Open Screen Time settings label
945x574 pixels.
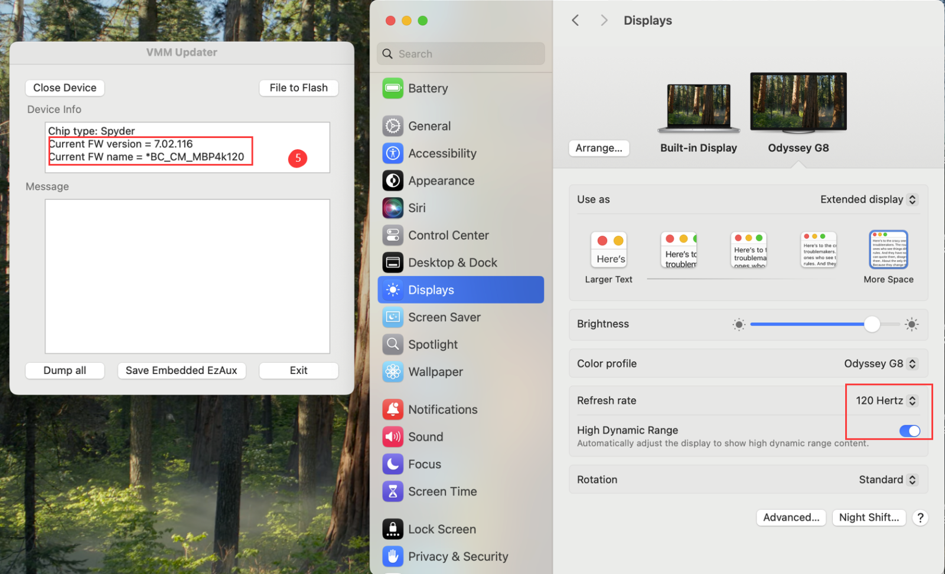[442, 491]
